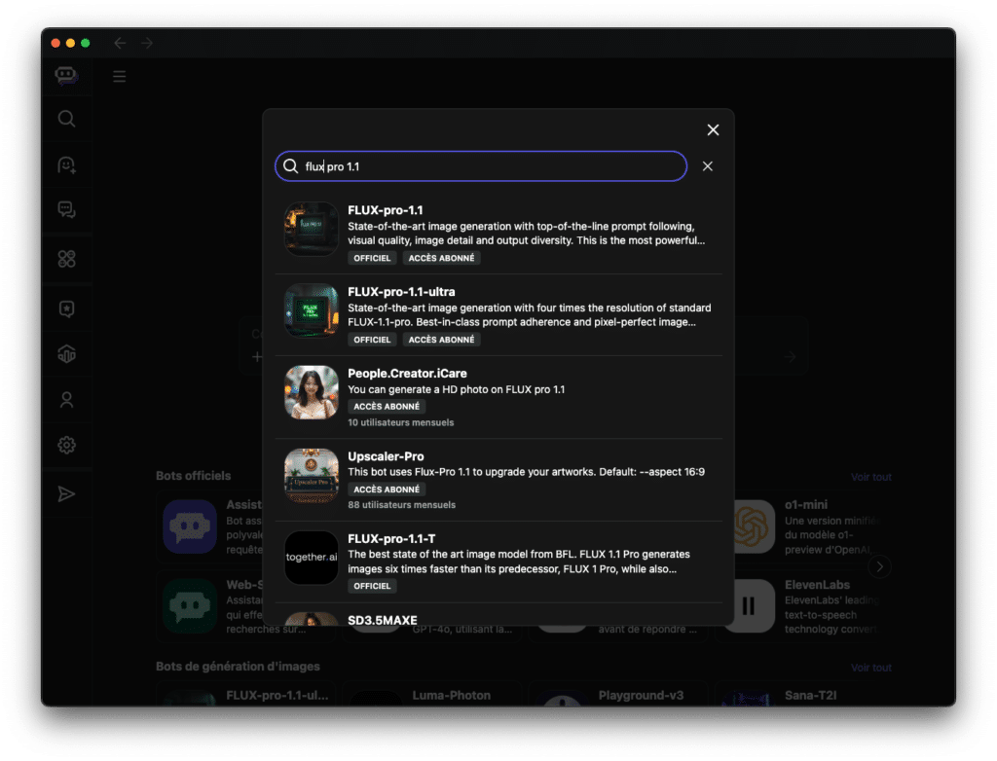This screenshot has width=997, height=761.
Task: Select the People.Creator.iCare result
Action: tap(499, 397)
